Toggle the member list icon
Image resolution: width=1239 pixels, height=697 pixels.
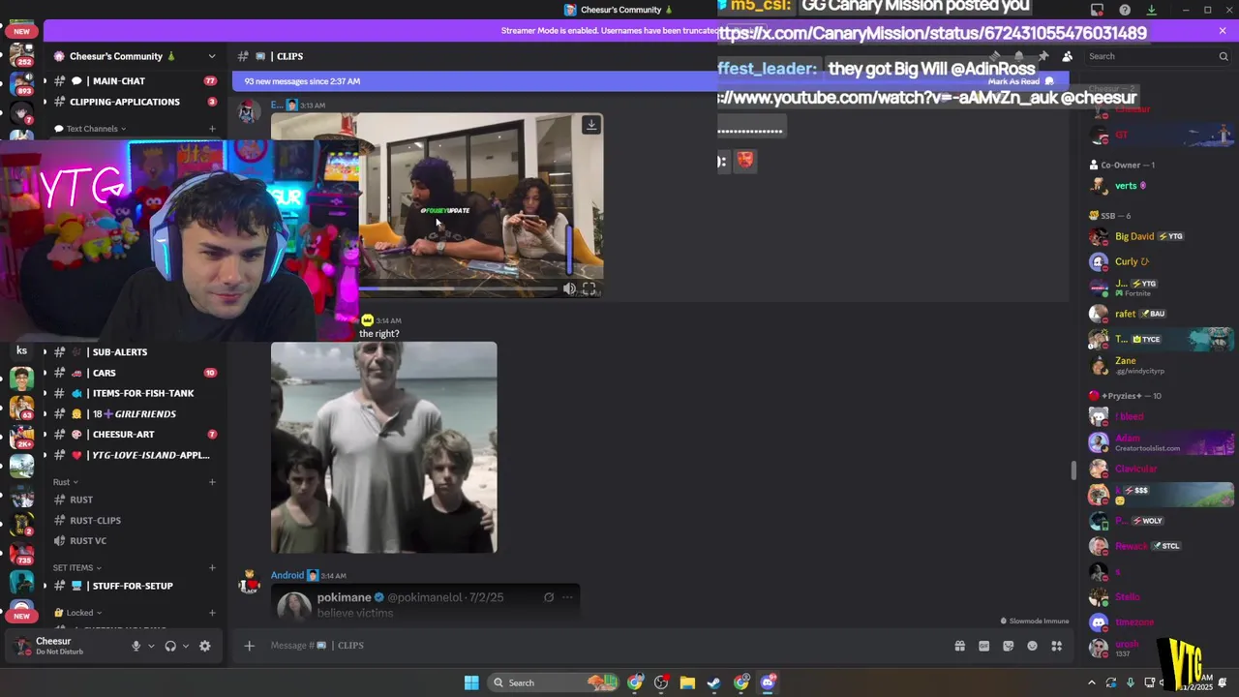tap(1067, 56)
